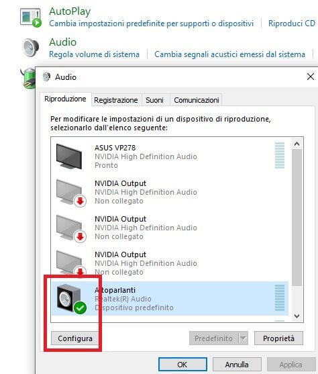The image size is (318, 374).
Task: Click the Pronto status text
Action: coord(106,165)
